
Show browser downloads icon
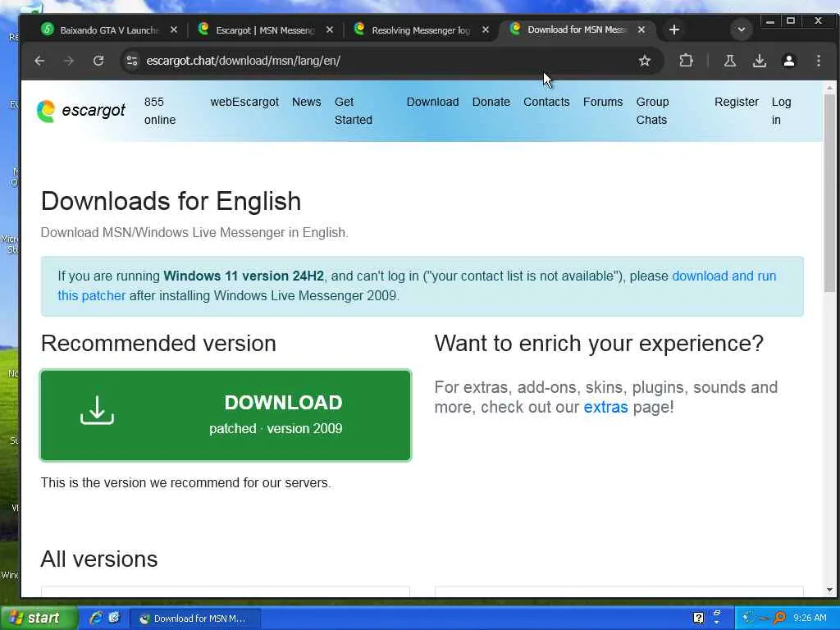(759, 61)
